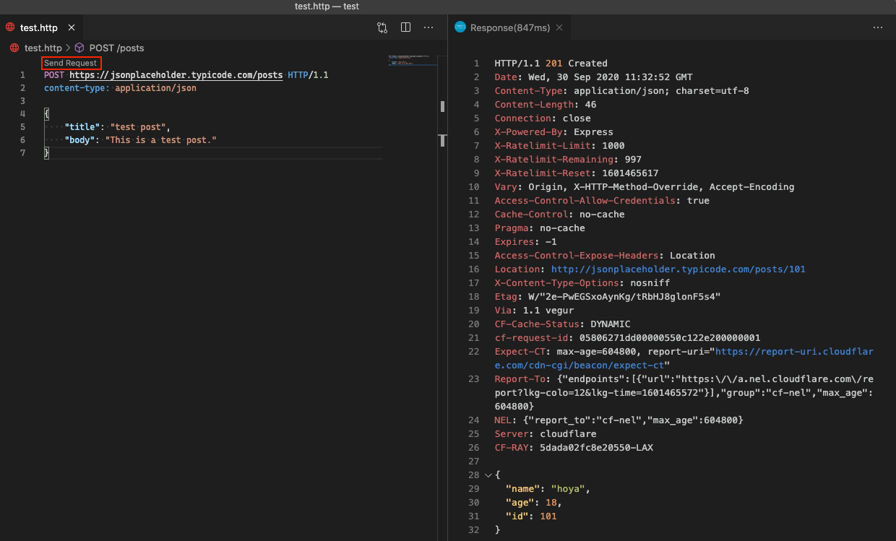Click the NEL header line
Screen dimensions: 896x541
click(619, 420)
